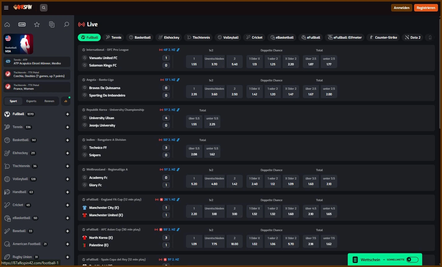Viewport: 442px width, 267px height.
Task: Go to home via sidebar house icon
Action: tap(7, 24)
